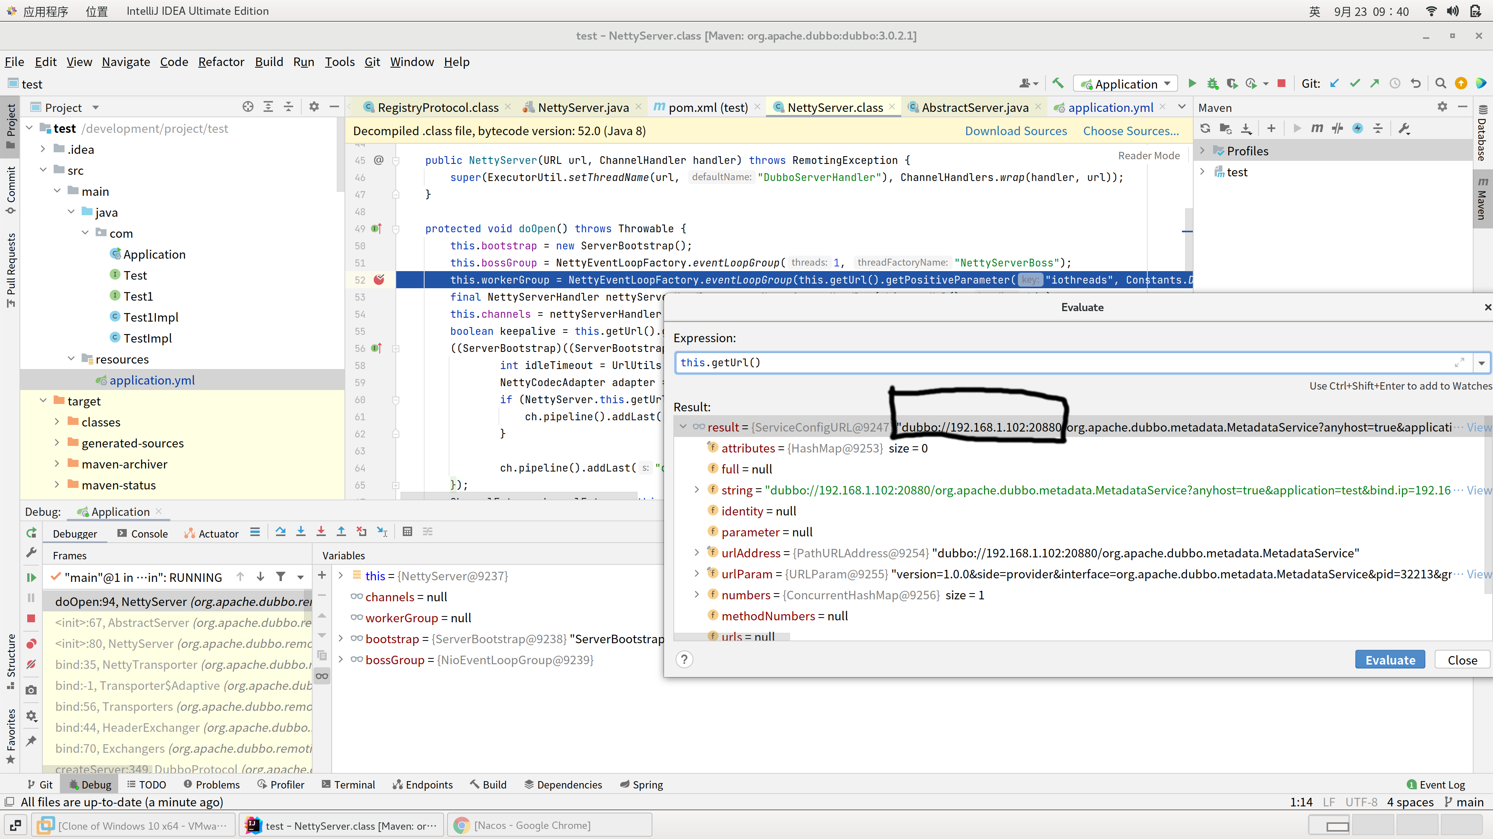The image size is (1493, 839).
Task: Expand the urlParam node in the result
Action: coord(697,574)
